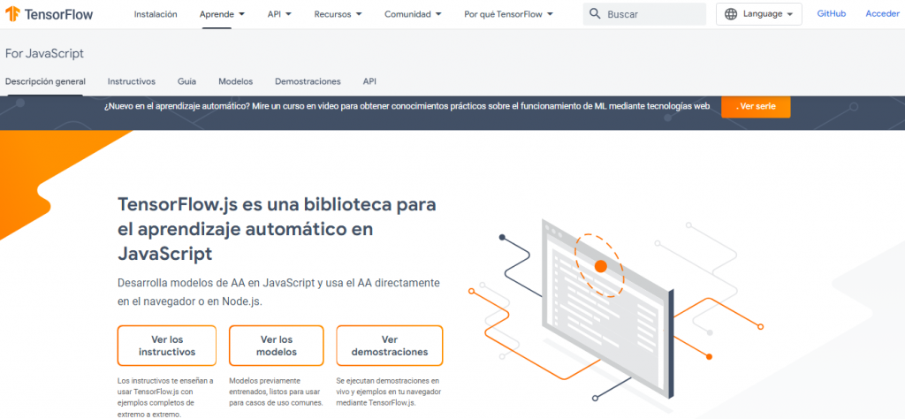Expand the API dropdown menu
905x419 pixels.
[279, 14]
